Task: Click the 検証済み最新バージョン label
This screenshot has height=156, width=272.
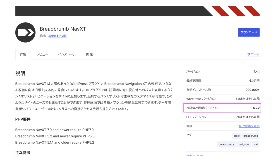Action: click(202, 108)
